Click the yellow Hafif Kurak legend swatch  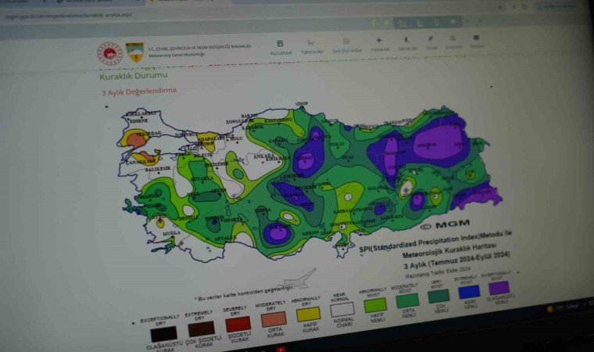tap(307, 314)
